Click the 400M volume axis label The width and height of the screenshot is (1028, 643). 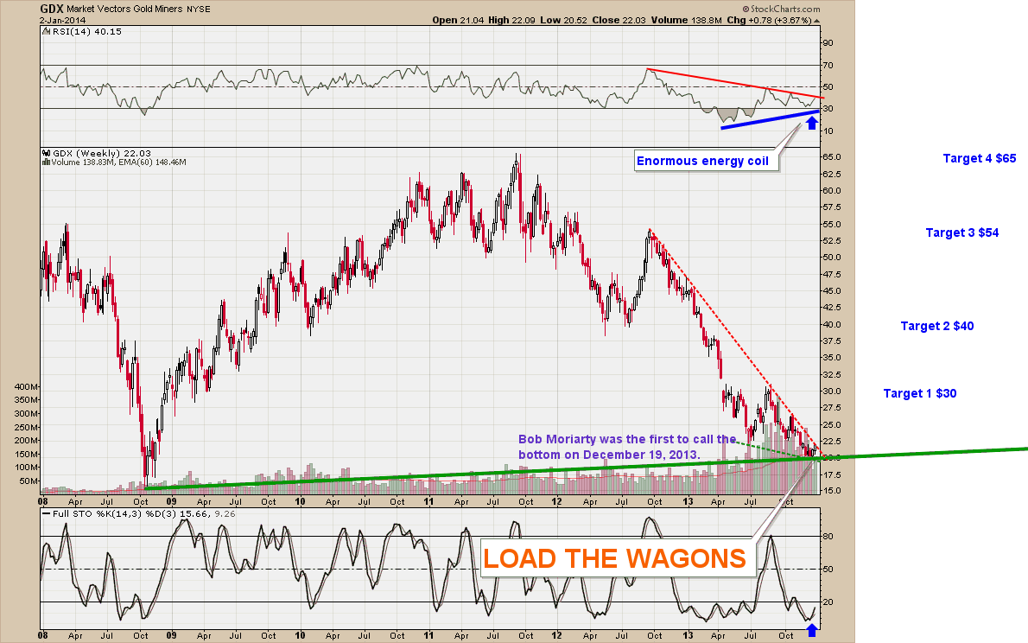26,387
